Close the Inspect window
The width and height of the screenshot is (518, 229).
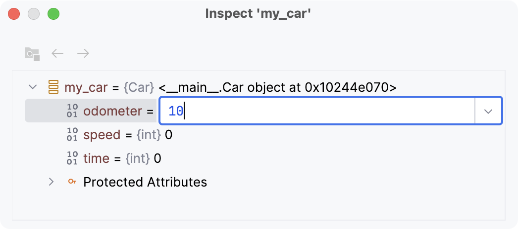pos(14,14)
